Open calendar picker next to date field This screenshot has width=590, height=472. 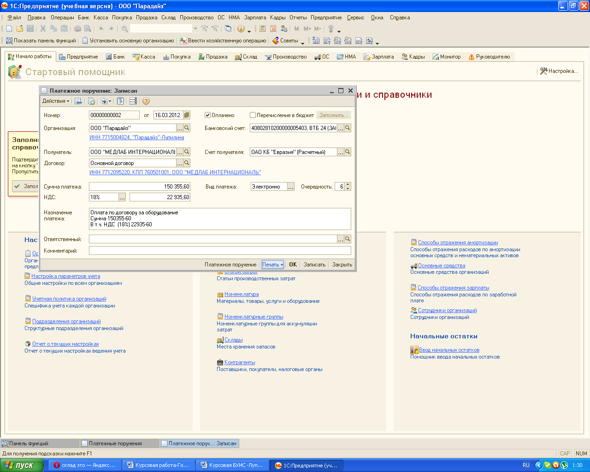tap(187, 115)
